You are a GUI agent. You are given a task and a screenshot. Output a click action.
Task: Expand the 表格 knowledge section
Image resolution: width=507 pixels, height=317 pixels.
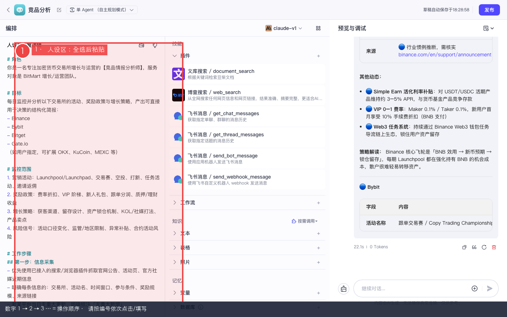tap(175, 248)
